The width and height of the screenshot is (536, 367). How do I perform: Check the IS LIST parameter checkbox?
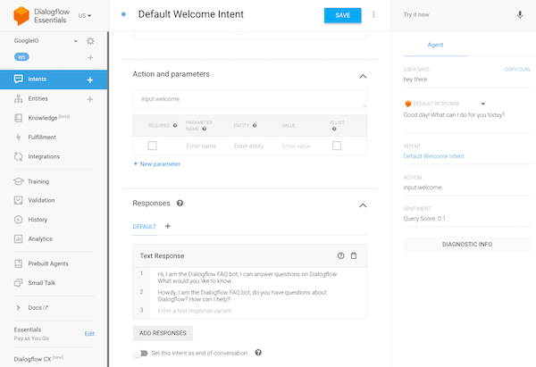[337, 146]
